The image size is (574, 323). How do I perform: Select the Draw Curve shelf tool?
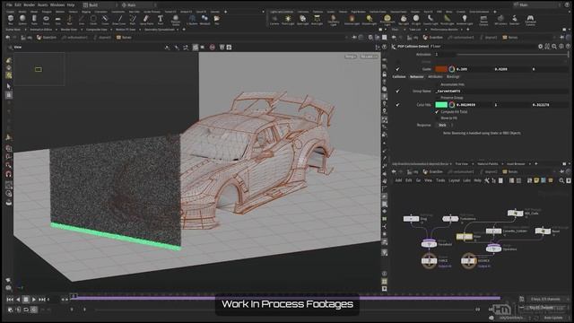point(119,20)
